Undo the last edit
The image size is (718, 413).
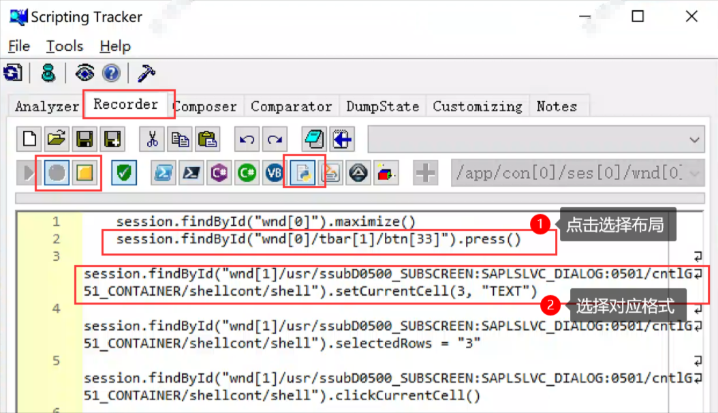[x=247, y=139]
